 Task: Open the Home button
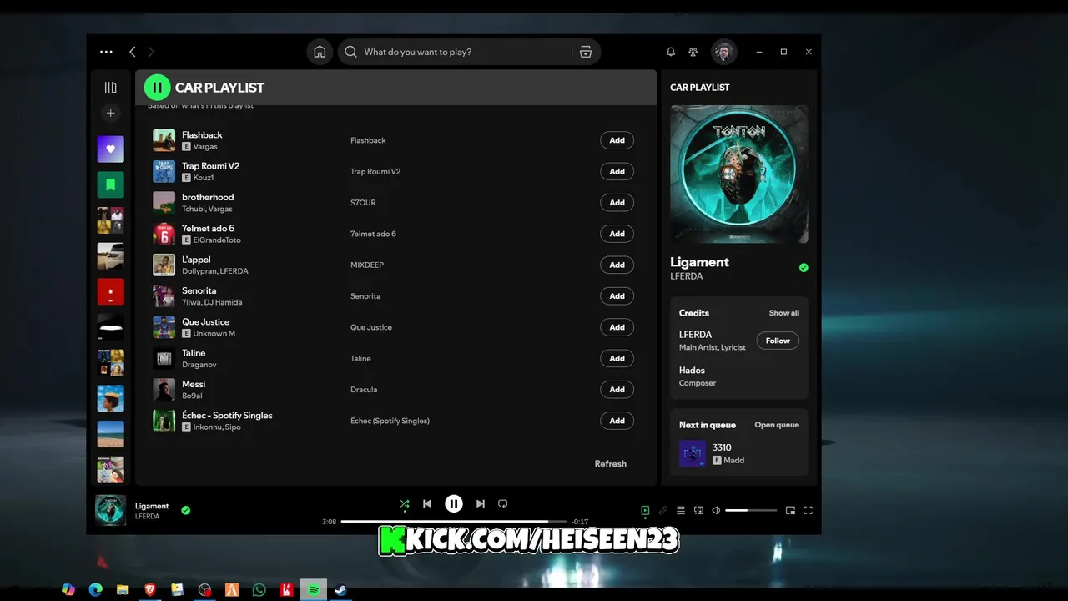pyautogui.click(x=320, y=52)
